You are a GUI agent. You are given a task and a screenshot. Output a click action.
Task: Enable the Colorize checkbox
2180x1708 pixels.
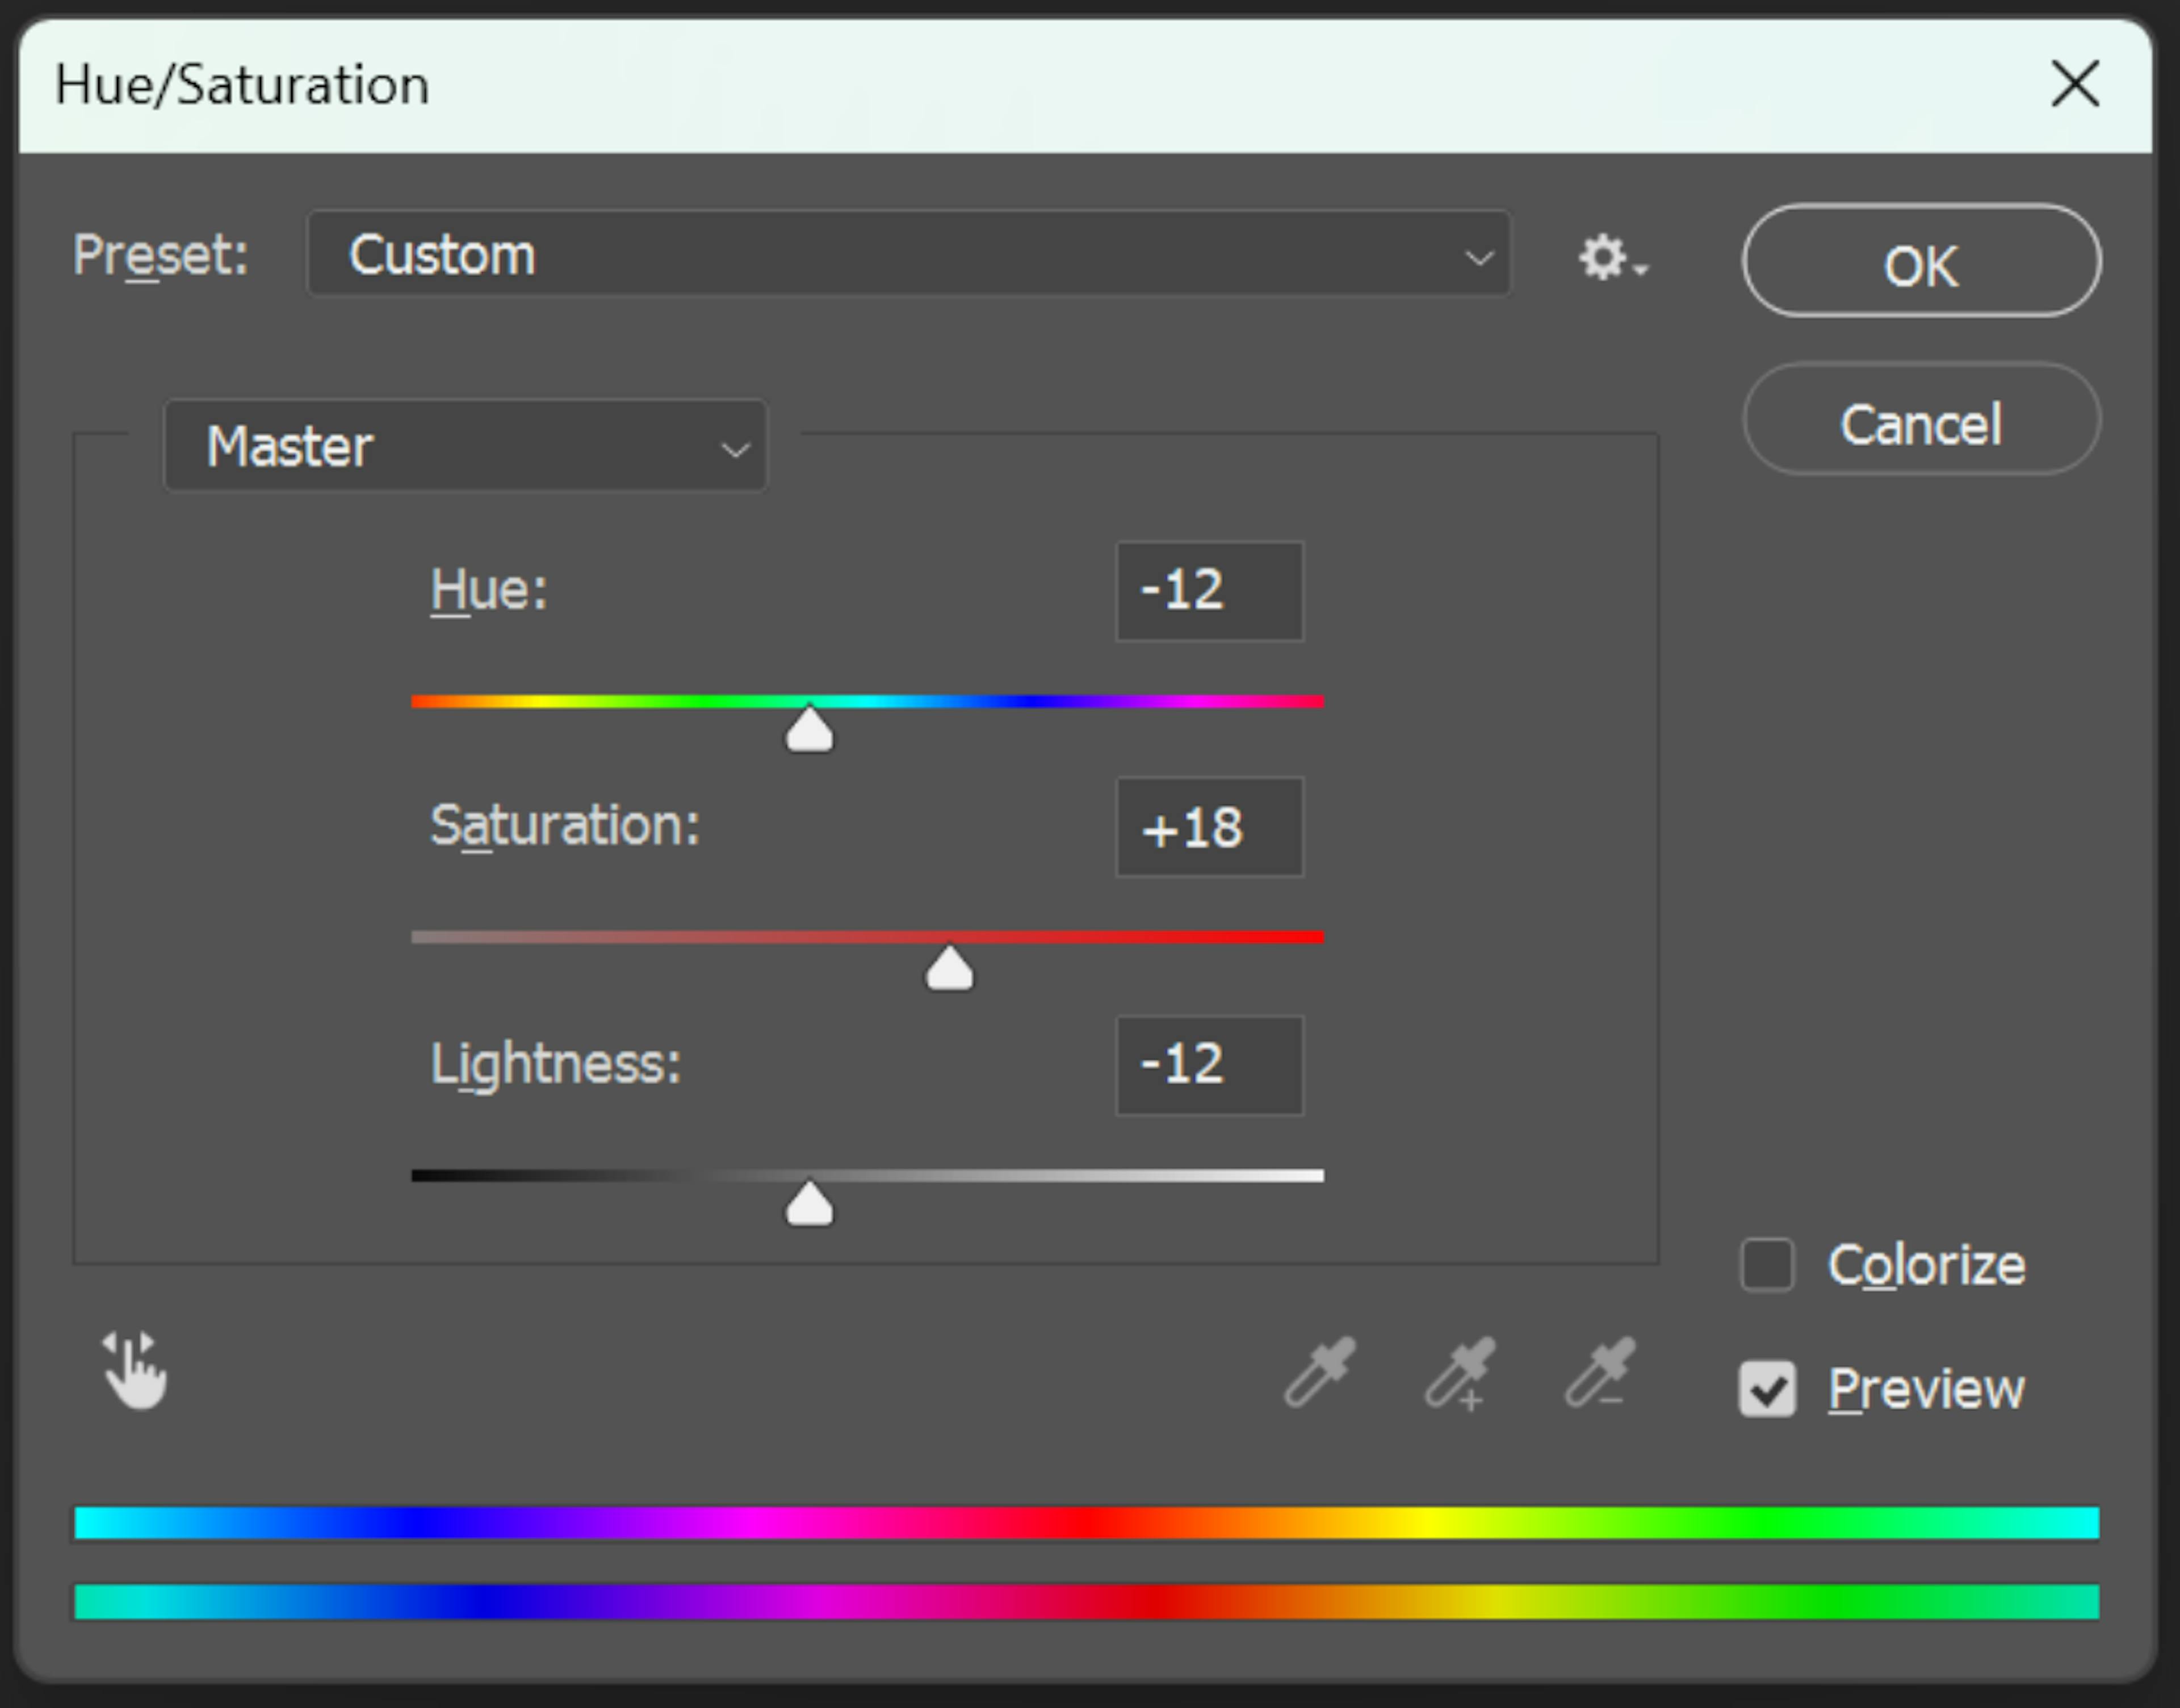[1768, 1264]
